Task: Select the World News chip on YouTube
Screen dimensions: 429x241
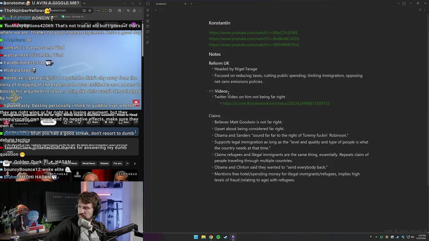Action: tap(88, 163)
